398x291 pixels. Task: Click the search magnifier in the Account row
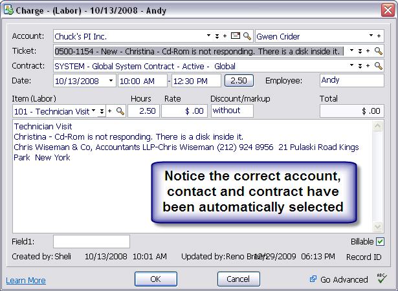coord(247,36)
